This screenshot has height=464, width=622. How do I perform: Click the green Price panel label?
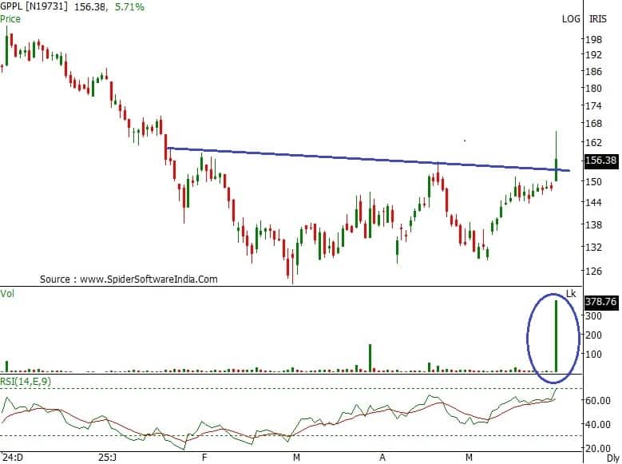(10, 18)
